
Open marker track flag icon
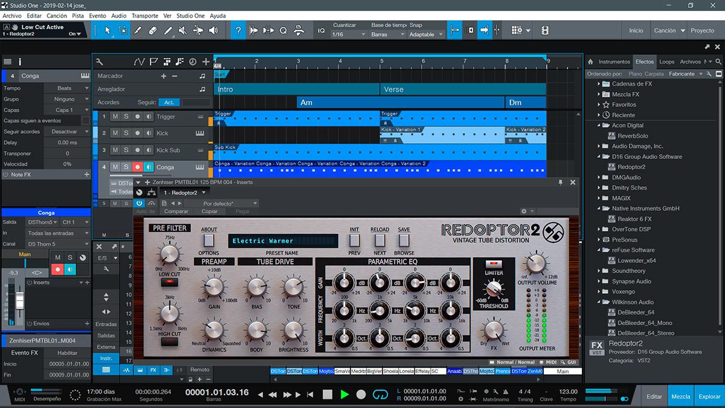(153, 61)
